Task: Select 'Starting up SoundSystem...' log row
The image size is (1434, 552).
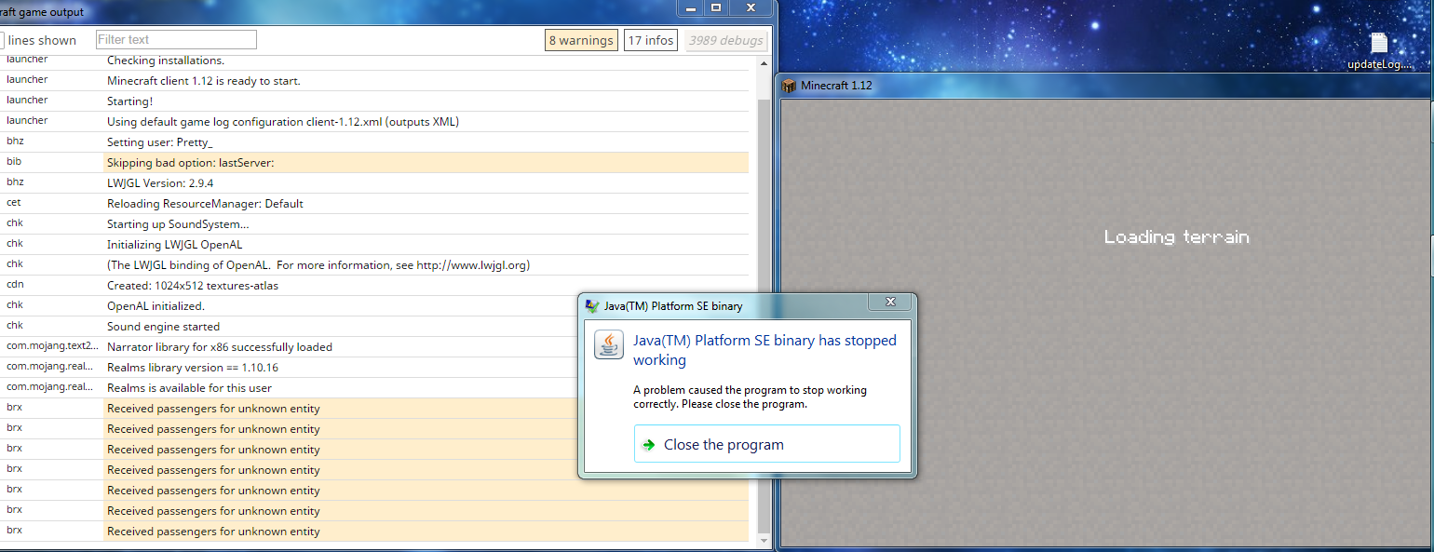Action: tap(374, 224)
